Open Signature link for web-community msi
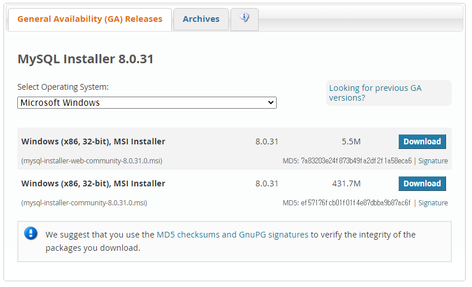Screen dimensions: 472x287 pos(433,161)
